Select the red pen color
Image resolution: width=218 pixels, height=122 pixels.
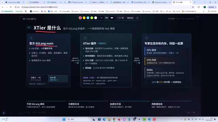click(80, 18)
